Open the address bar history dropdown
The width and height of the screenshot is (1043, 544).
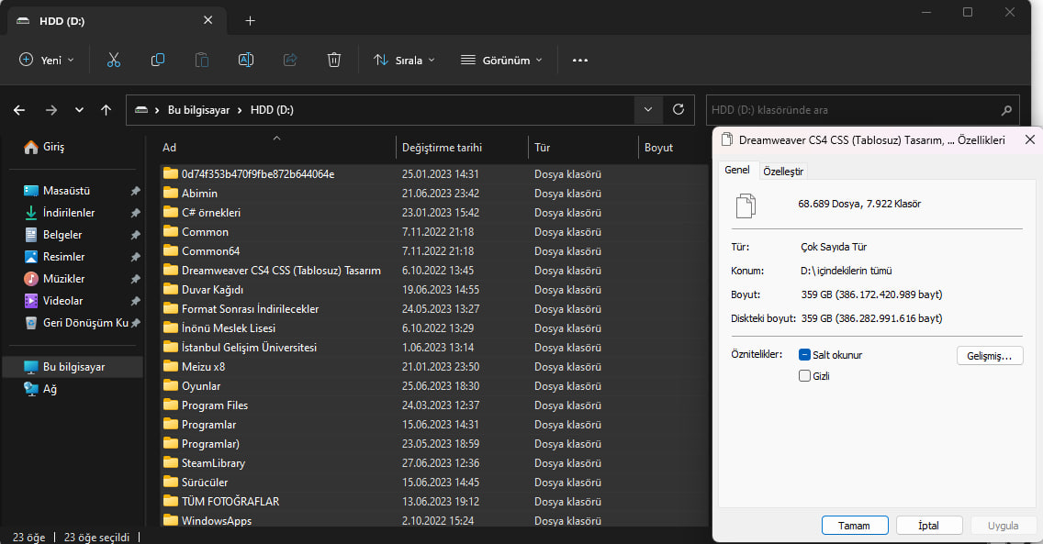tap(648, 110)
